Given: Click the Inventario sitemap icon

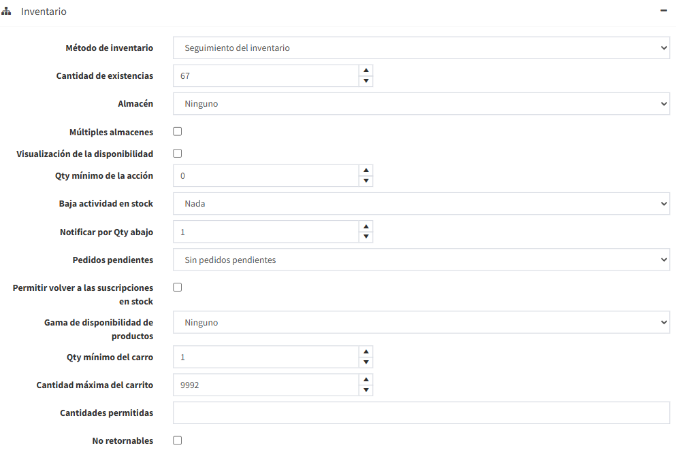Looking at the screenshot, I should pos(7,12).
